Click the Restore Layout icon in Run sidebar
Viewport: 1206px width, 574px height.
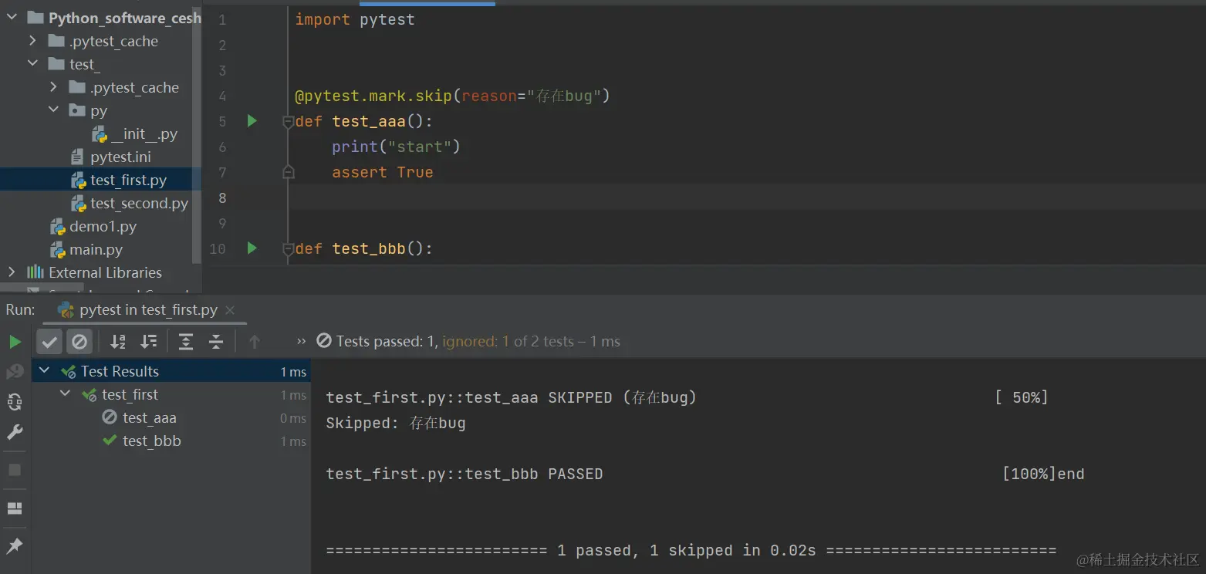[15, 508]
